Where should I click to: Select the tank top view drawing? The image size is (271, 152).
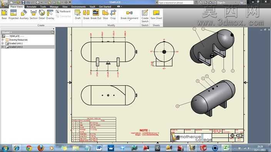[x=109, y=95]
